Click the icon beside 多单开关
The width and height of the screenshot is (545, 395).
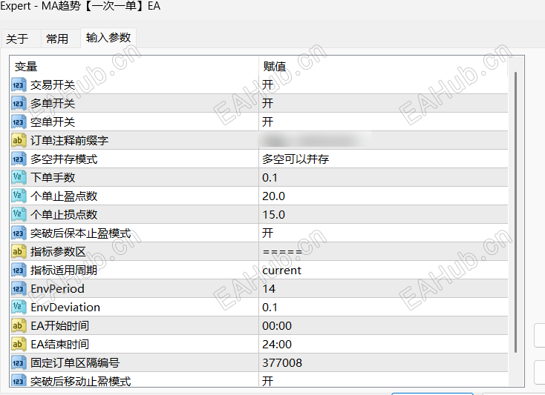19,103
